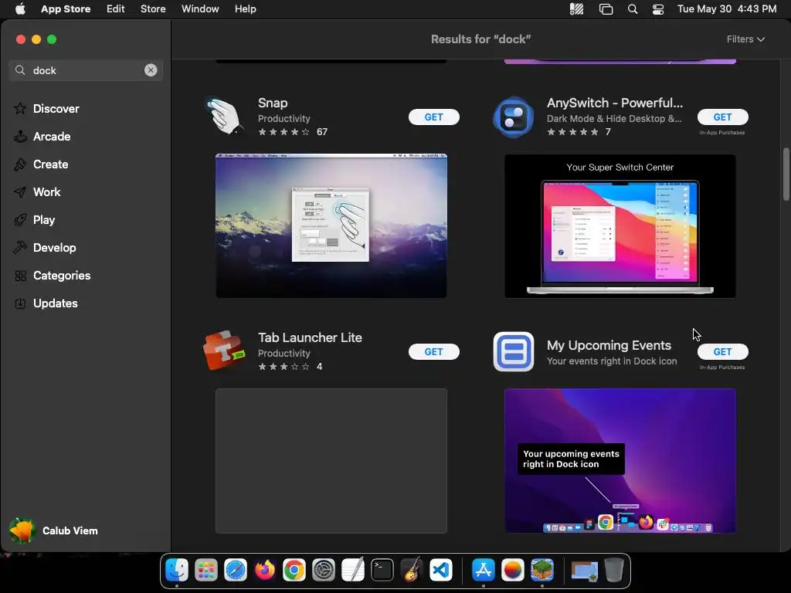Image resolution: width=791 pixels, height=593 pixels.
Task: Launch Firefox from the Dock
Action: click(265, 571)
